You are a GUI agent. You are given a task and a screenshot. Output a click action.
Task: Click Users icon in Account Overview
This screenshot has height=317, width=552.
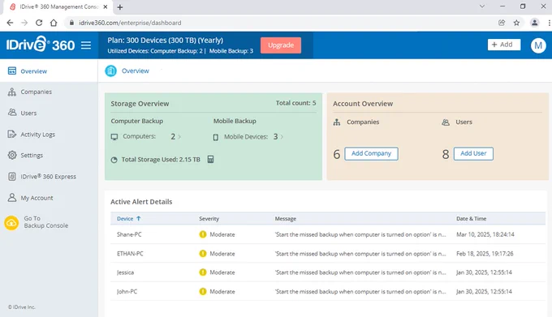(446, 122)
